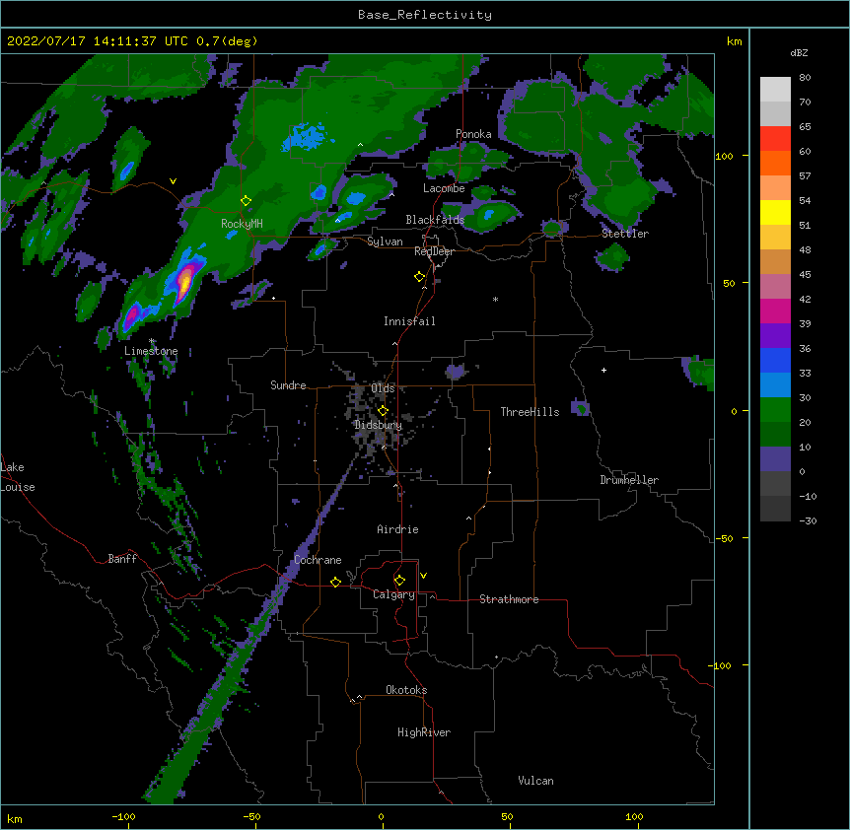Select the purple 36-39 dBZ legend band
The width and height of the screenshot is (850, 830).
click(775, 336)
